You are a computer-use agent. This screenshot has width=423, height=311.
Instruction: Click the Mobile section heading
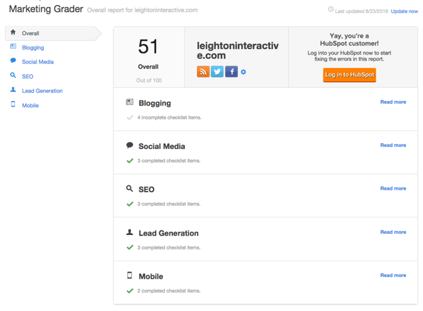point(151,276)
